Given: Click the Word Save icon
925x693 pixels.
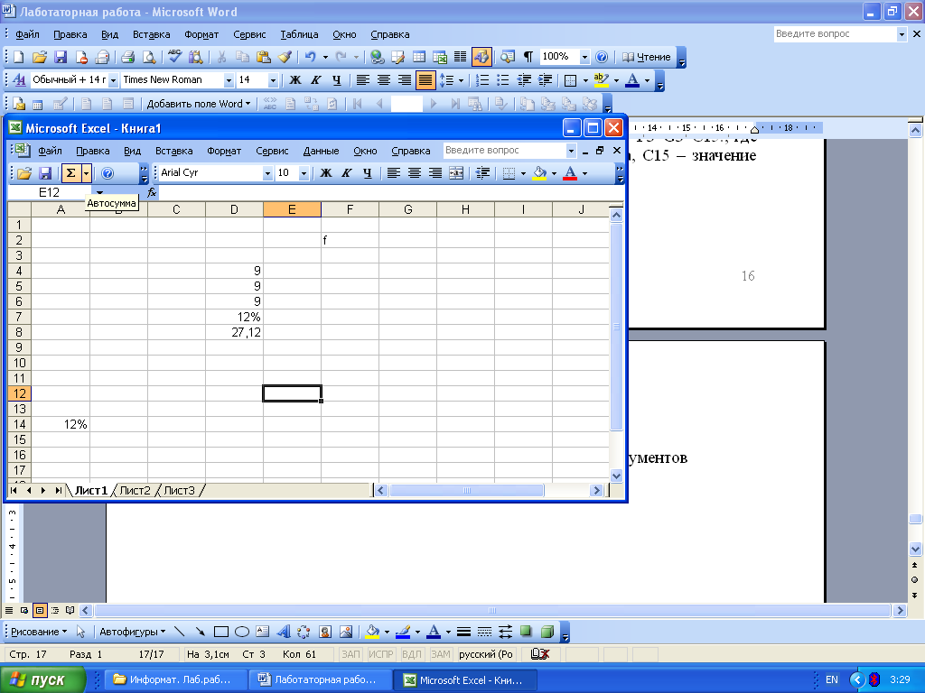Looking at the screenshot, I should point(61,57).
